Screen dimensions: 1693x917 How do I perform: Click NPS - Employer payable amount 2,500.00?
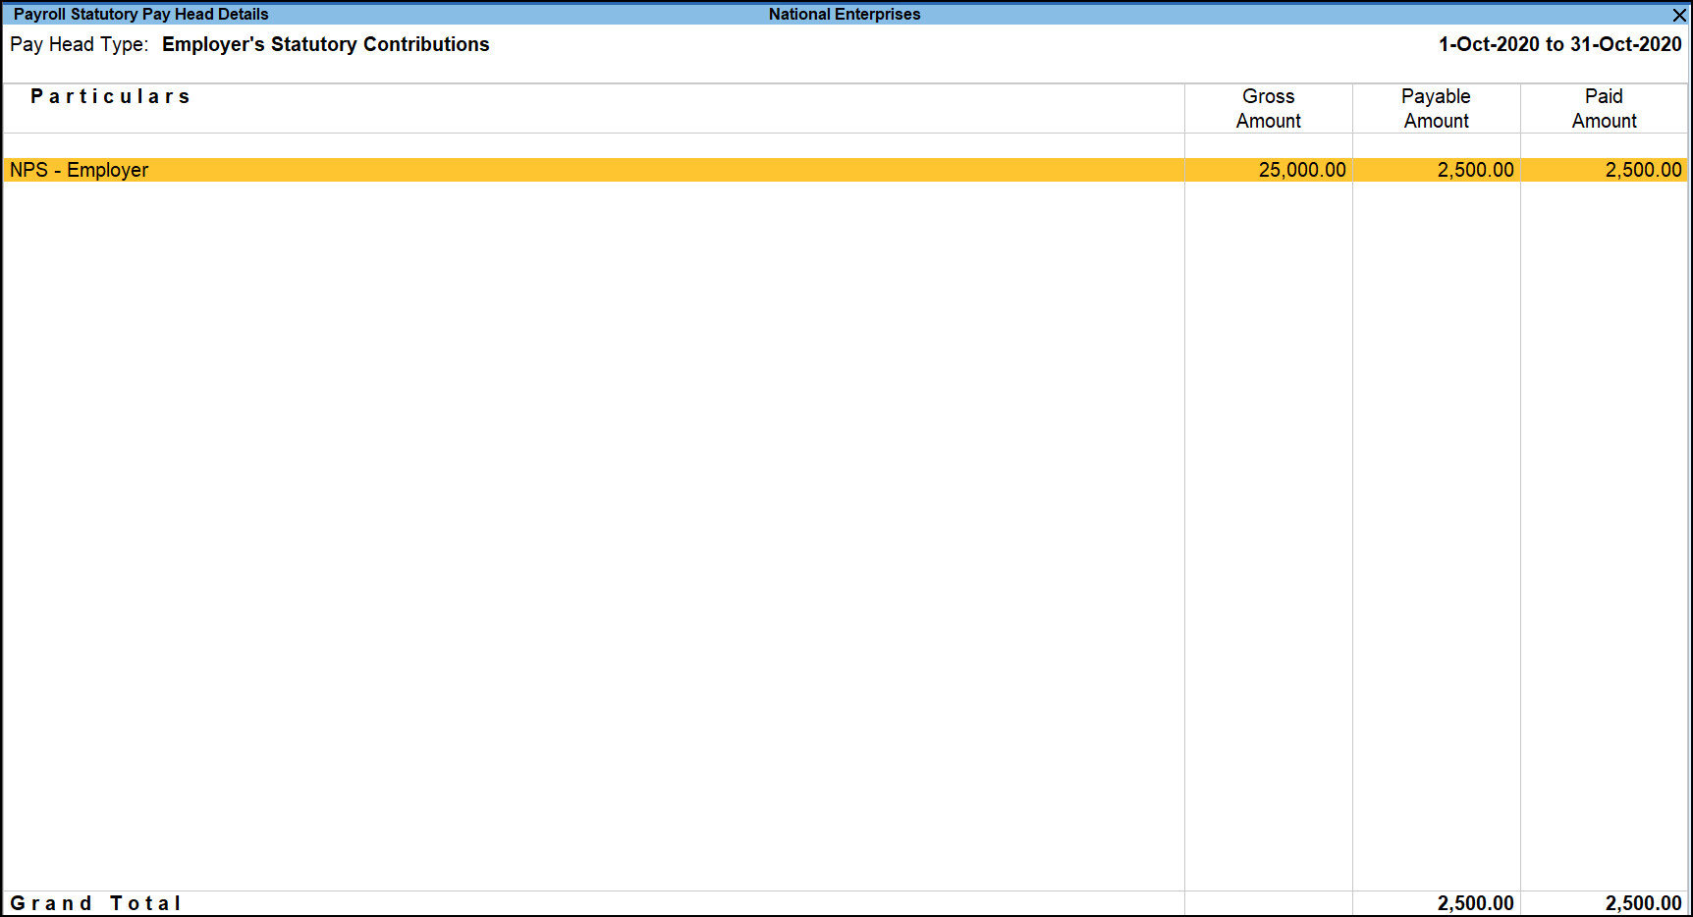click(x=1475, y=170)
